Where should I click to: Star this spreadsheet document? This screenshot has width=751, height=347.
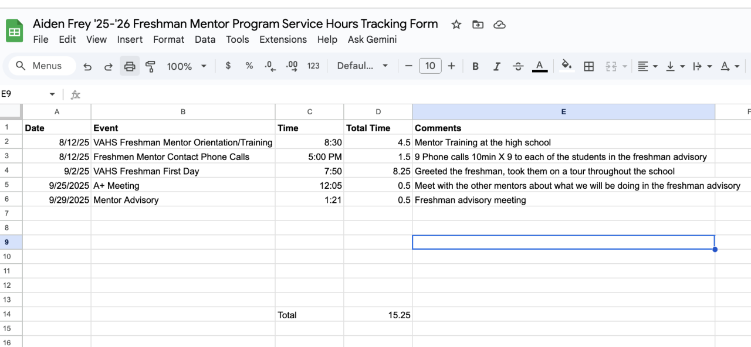(x=456, y=25)
